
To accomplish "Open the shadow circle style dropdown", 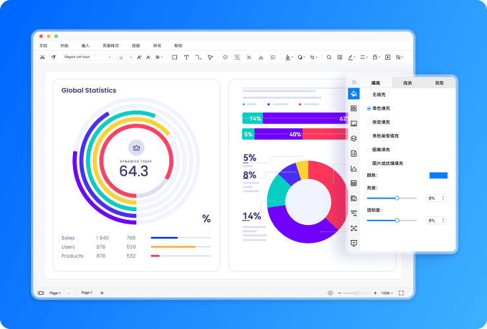I will click(x=301, y=57).
